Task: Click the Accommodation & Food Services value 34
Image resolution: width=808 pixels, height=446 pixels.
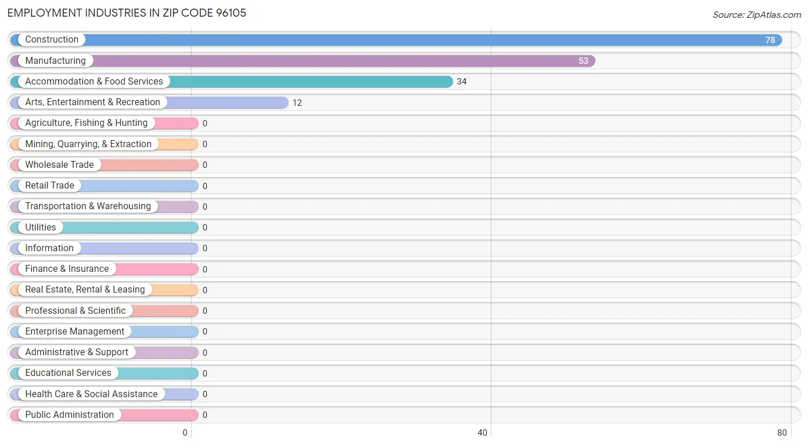Action: coord(461,82)
